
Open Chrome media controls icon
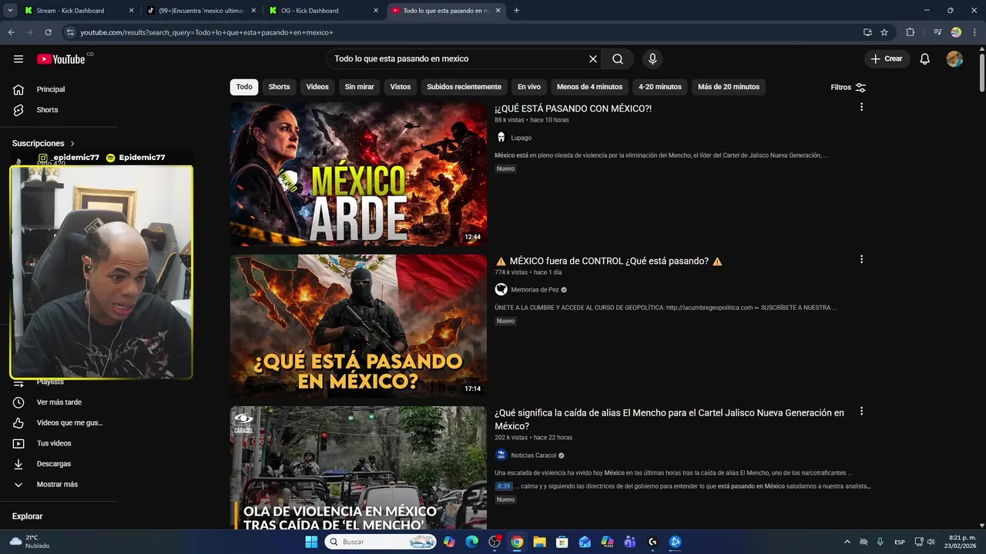tap(937, 32)
